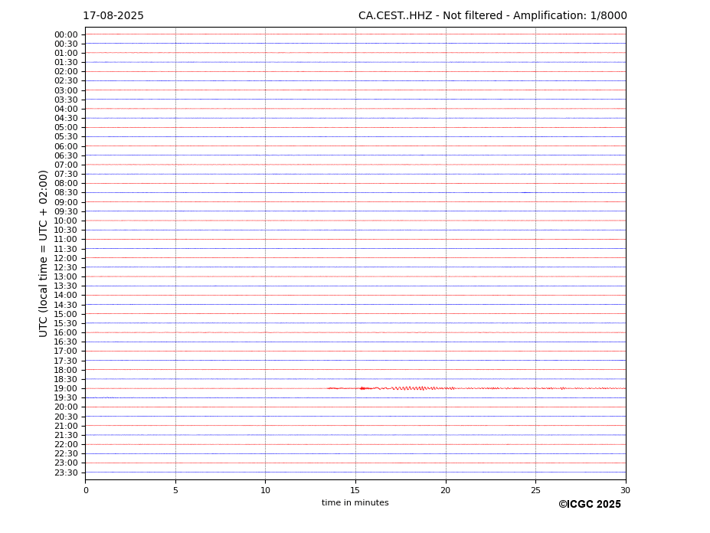710x533 pixels.
Task: Click the 23:30 time label
Action: tap(66, 473)
